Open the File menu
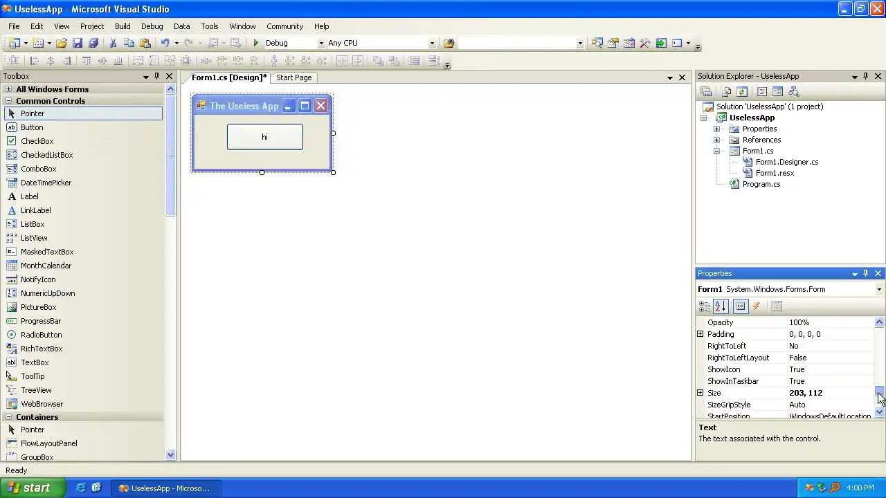The width and height of the screenshot is (886, 498). 14,26
